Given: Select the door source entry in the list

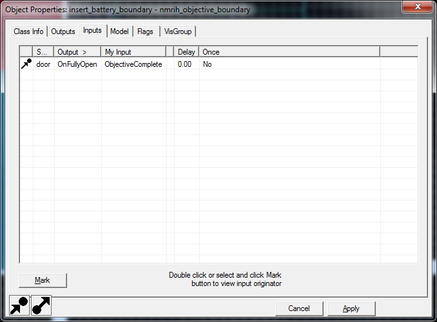Looking at the screenshot, I should tap(43, 64).
